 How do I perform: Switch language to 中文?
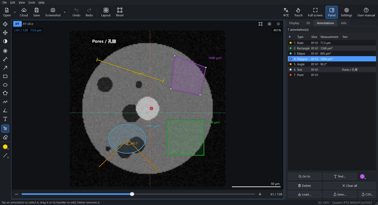286,12
